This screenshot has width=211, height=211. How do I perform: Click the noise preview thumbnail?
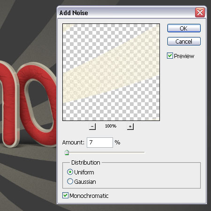point(111,72)
